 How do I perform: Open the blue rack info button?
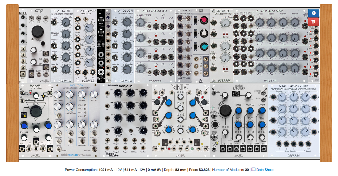tap(314, 13)
